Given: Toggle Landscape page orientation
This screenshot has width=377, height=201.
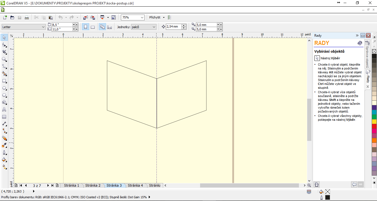Looking at the screenshot, I should pyautogui.click(x=93, y=27).
